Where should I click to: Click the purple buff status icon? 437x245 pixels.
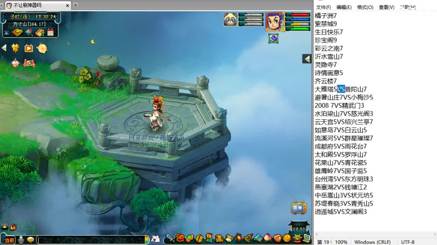click(x=273, y=38)
